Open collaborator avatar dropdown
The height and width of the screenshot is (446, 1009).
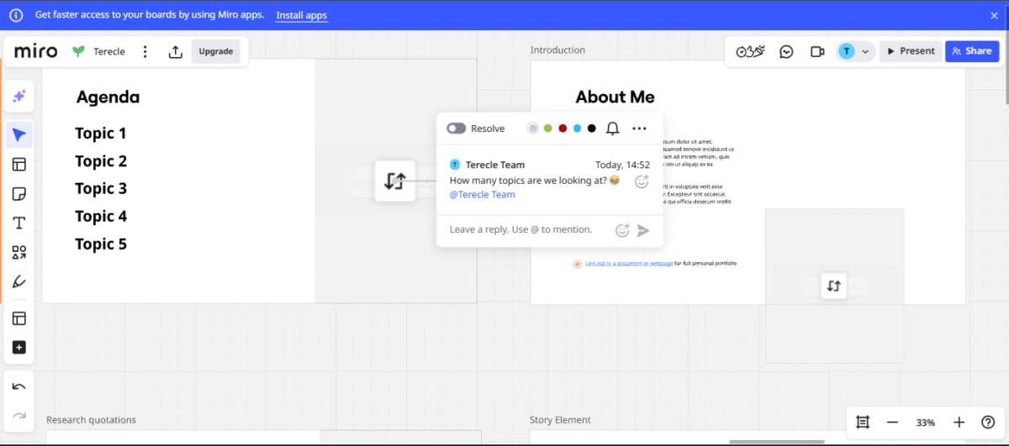[853, 51]
